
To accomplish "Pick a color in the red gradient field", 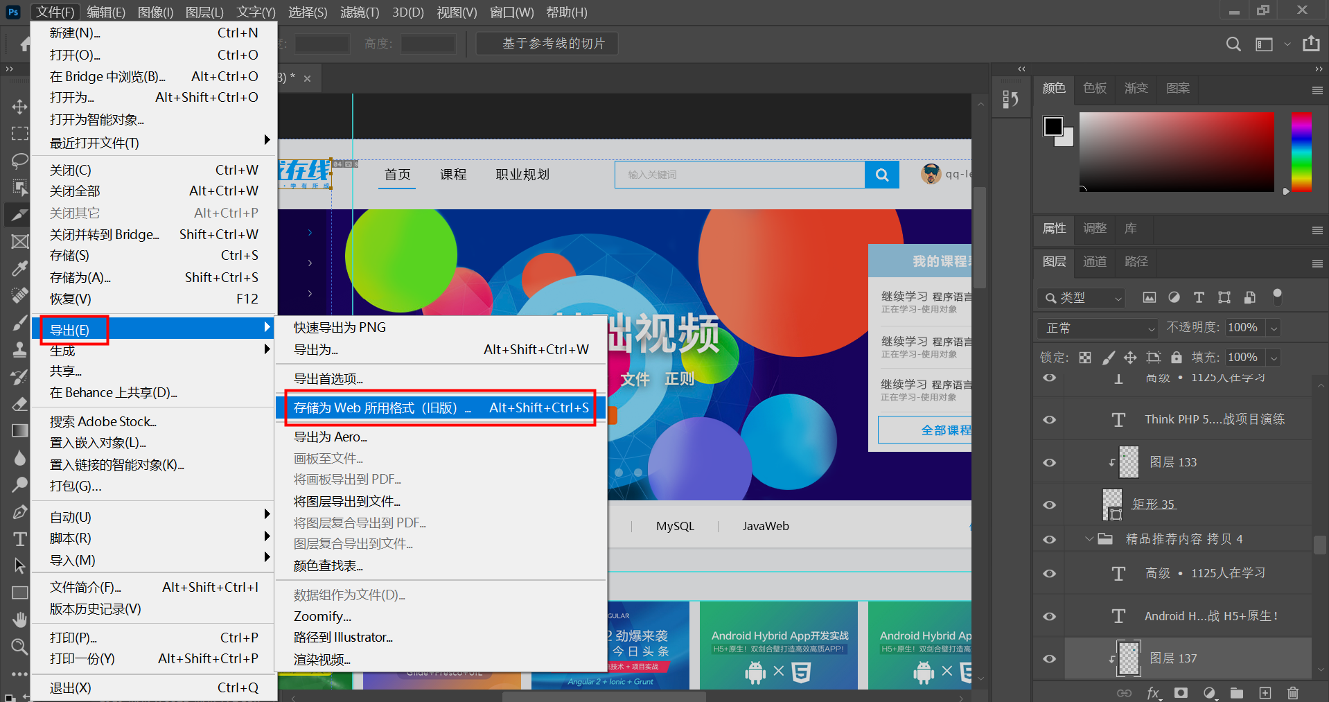I will tap(1177, 152).
